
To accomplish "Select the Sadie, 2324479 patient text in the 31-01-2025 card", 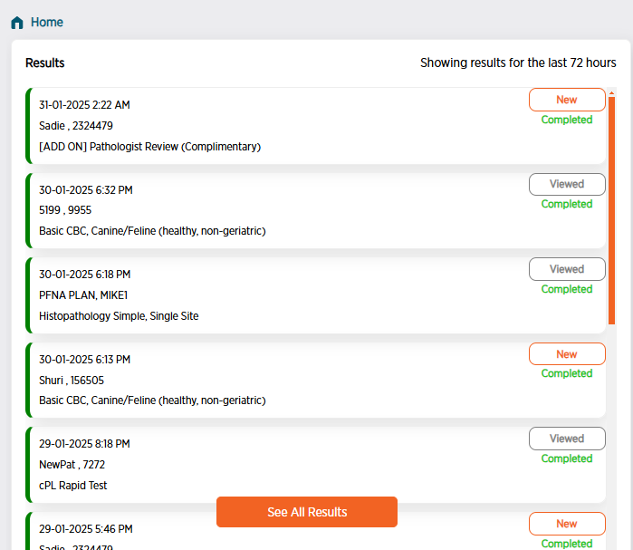I will pyautogui.click(x=76, y=126).
